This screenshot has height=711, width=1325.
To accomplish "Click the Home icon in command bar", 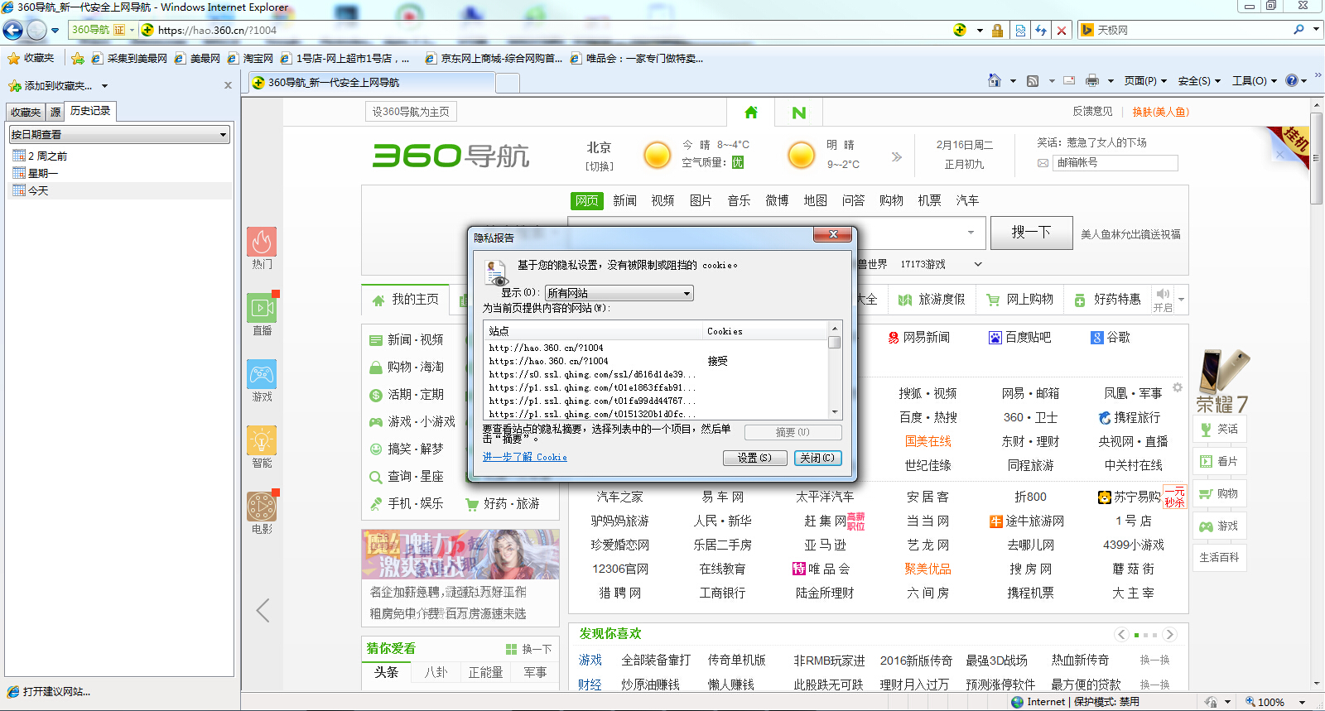I will coord(995,80).
